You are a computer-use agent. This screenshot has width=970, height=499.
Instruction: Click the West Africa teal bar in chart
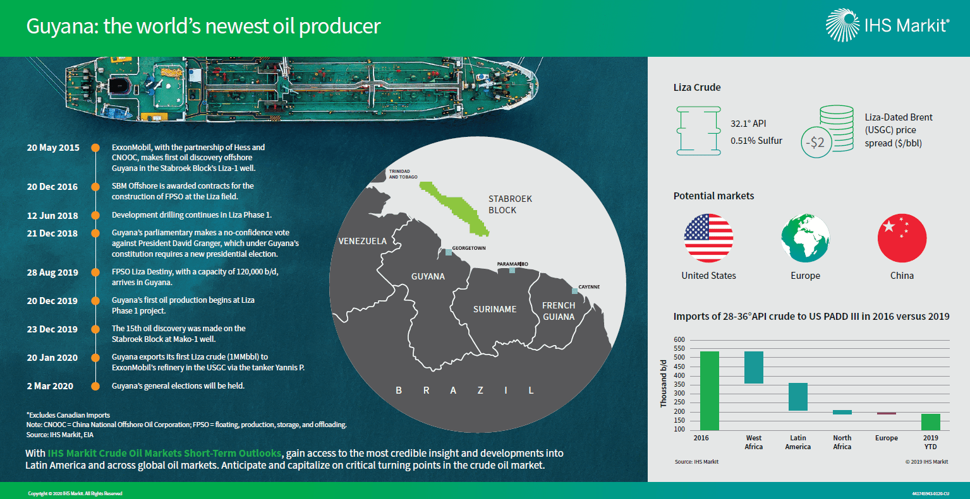click(x=754, y=367)
